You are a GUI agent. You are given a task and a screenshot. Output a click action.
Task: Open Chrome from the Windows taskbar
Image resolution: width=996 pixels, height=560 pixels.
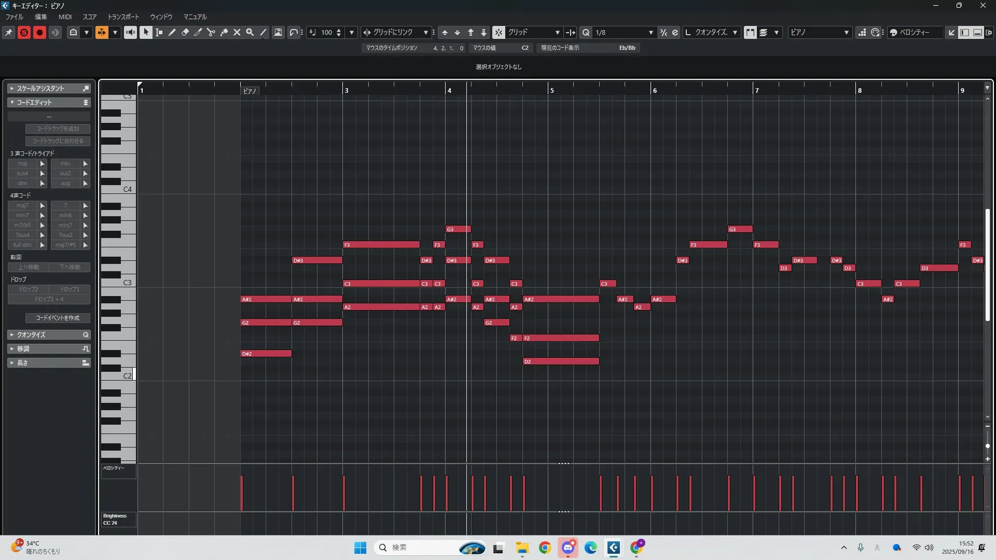(545, 548)
